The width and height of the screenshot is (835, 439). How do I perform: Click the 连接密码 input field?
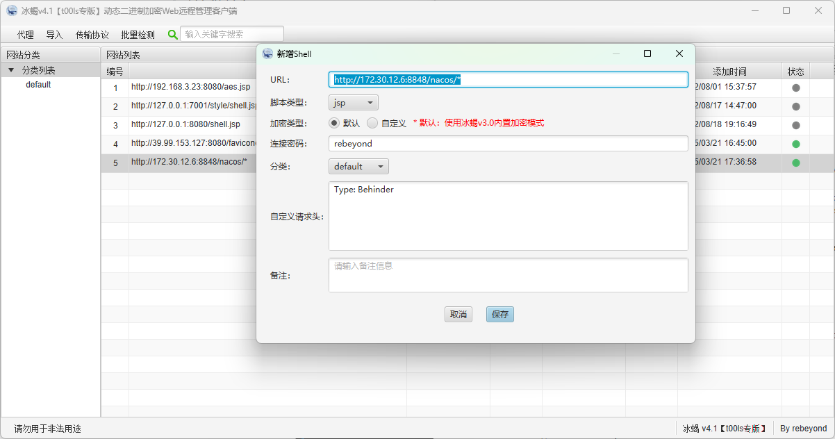point(508,144)
